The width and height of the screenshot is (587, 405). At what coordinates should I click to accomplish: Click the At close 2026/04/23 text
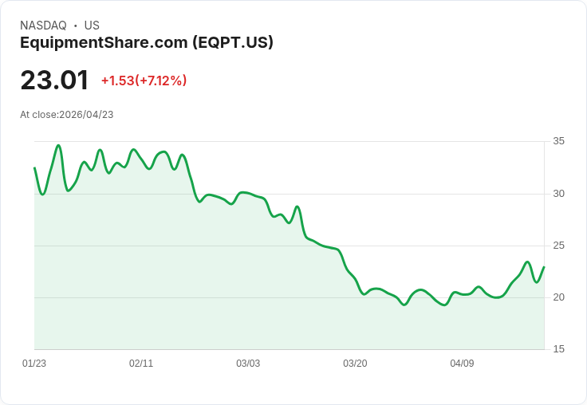click(67, 114)
